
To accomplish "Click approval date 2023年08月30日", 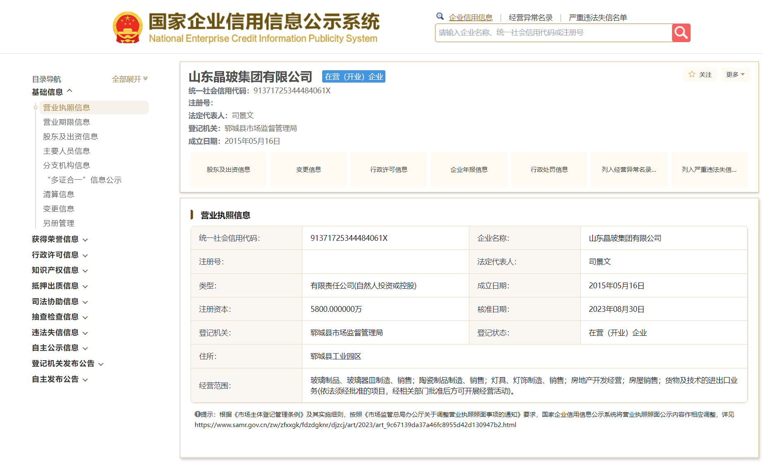I will pos(617,309).
